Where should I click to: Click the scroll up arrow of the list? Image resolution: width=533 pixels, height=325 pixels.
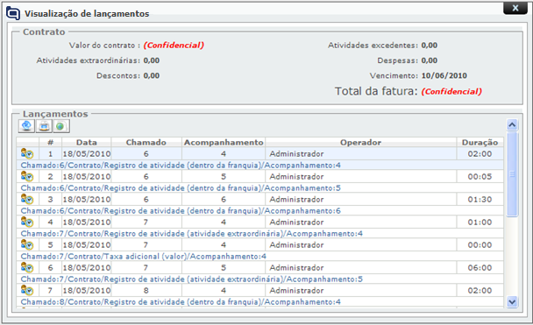pos(512,125)
